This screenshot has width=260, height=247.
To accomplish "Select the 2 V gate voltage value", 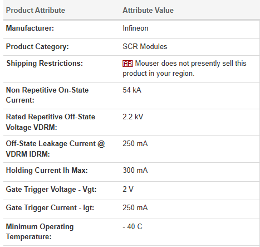I will 128,189.
